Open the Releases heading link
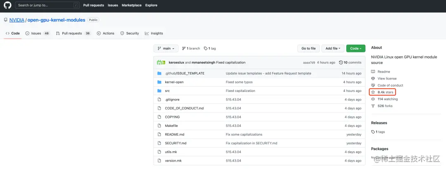The width and height of the screenshot is (446, 169). coord(379,123)
